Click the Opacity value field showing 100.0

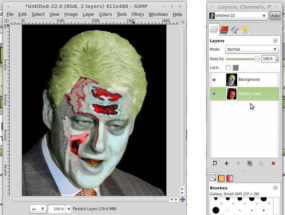click(268, 59)
